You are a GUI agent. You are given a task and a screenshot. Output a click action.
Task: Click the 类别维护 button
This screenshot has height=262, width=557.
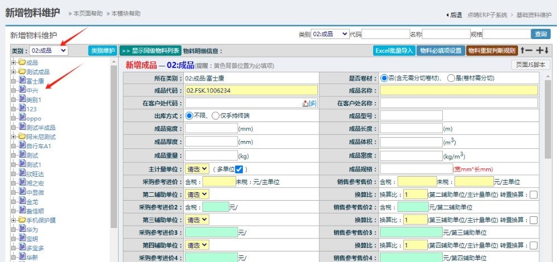(x=102, y=51)
